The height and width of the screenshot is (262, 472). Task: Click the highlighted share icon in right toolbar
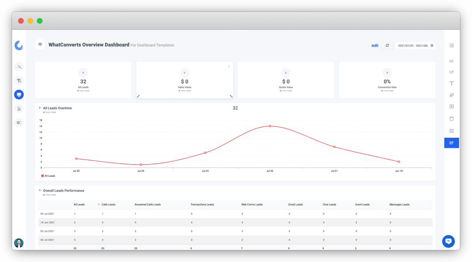point(451,143)
